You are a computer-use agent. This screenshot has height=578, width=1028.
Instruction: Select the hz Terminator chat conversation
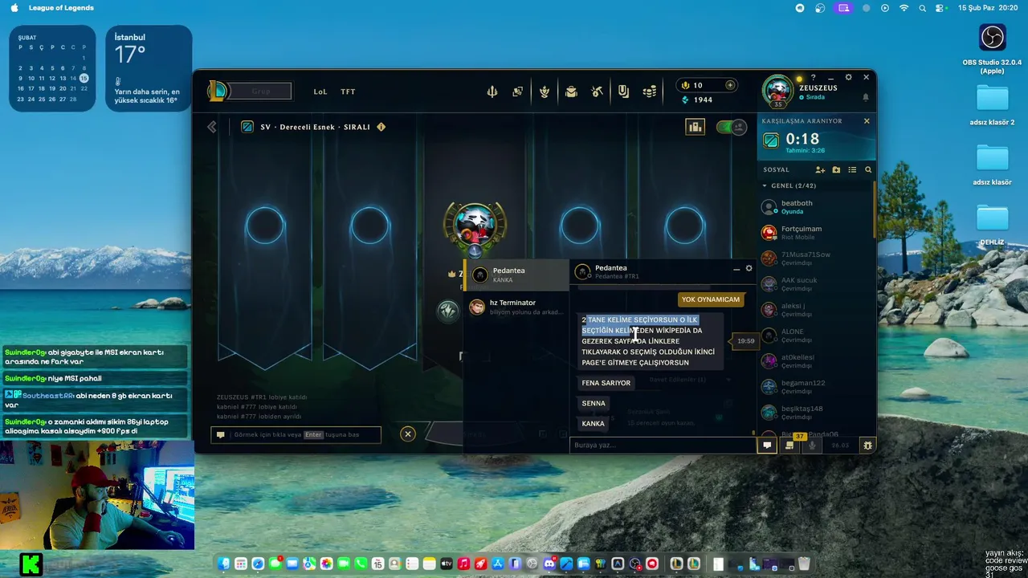click(516, 307)
